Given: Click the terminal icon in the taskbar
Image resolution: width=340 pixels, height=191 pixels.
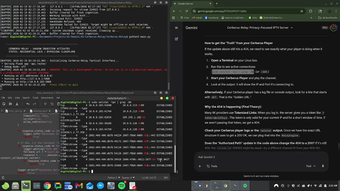Looking at the screenshot, I should coord(26,186).
